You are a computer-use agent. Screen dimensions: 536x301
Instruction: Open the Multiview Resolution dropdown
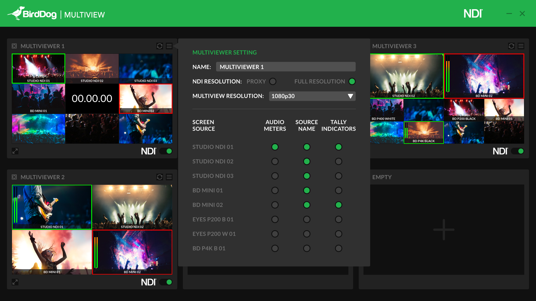(312, 96)
